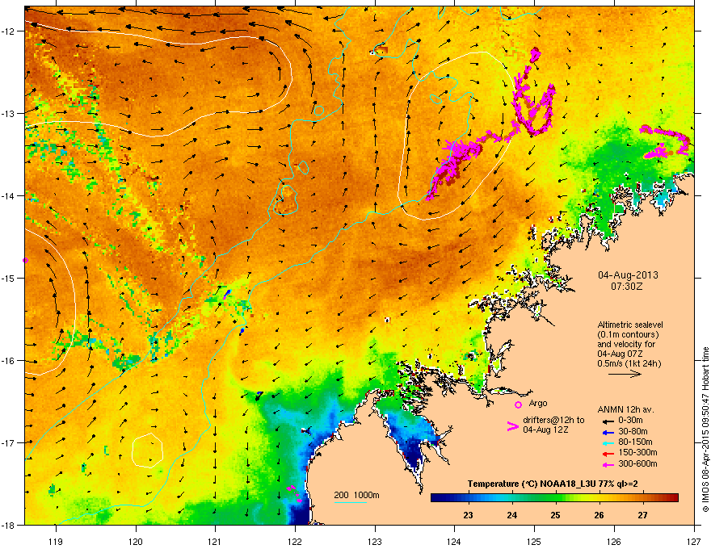Click the red 150-300m arrow legend symbol
The image size is (711, 549).
608,454
